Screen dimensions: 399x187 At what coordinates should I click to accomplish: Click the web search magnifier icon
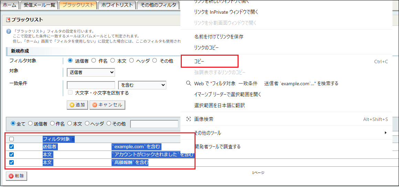point(188,83)
